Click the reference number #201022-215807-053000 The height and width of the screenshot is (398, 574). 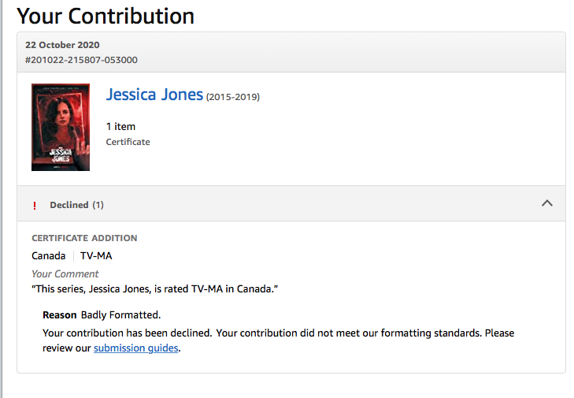(82, 60)
